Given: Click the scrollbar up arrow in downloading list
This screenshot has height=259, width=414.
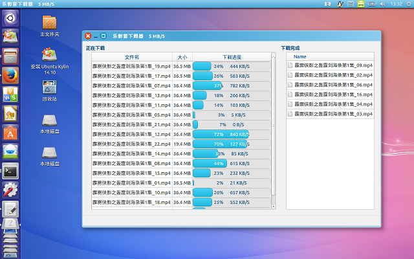Looking at the screenshot, I should click(x=273, y=54).
